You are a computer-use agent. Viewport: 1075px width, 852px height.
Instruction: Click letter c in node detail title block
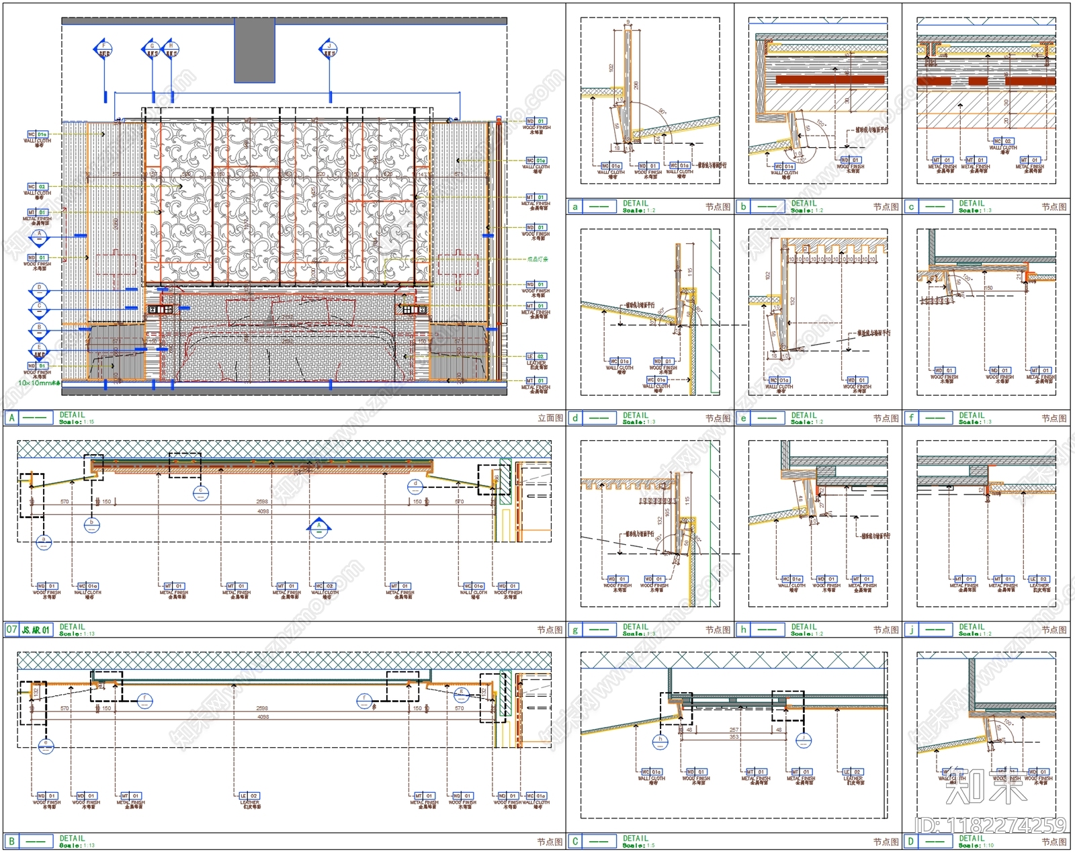point(911,207)
